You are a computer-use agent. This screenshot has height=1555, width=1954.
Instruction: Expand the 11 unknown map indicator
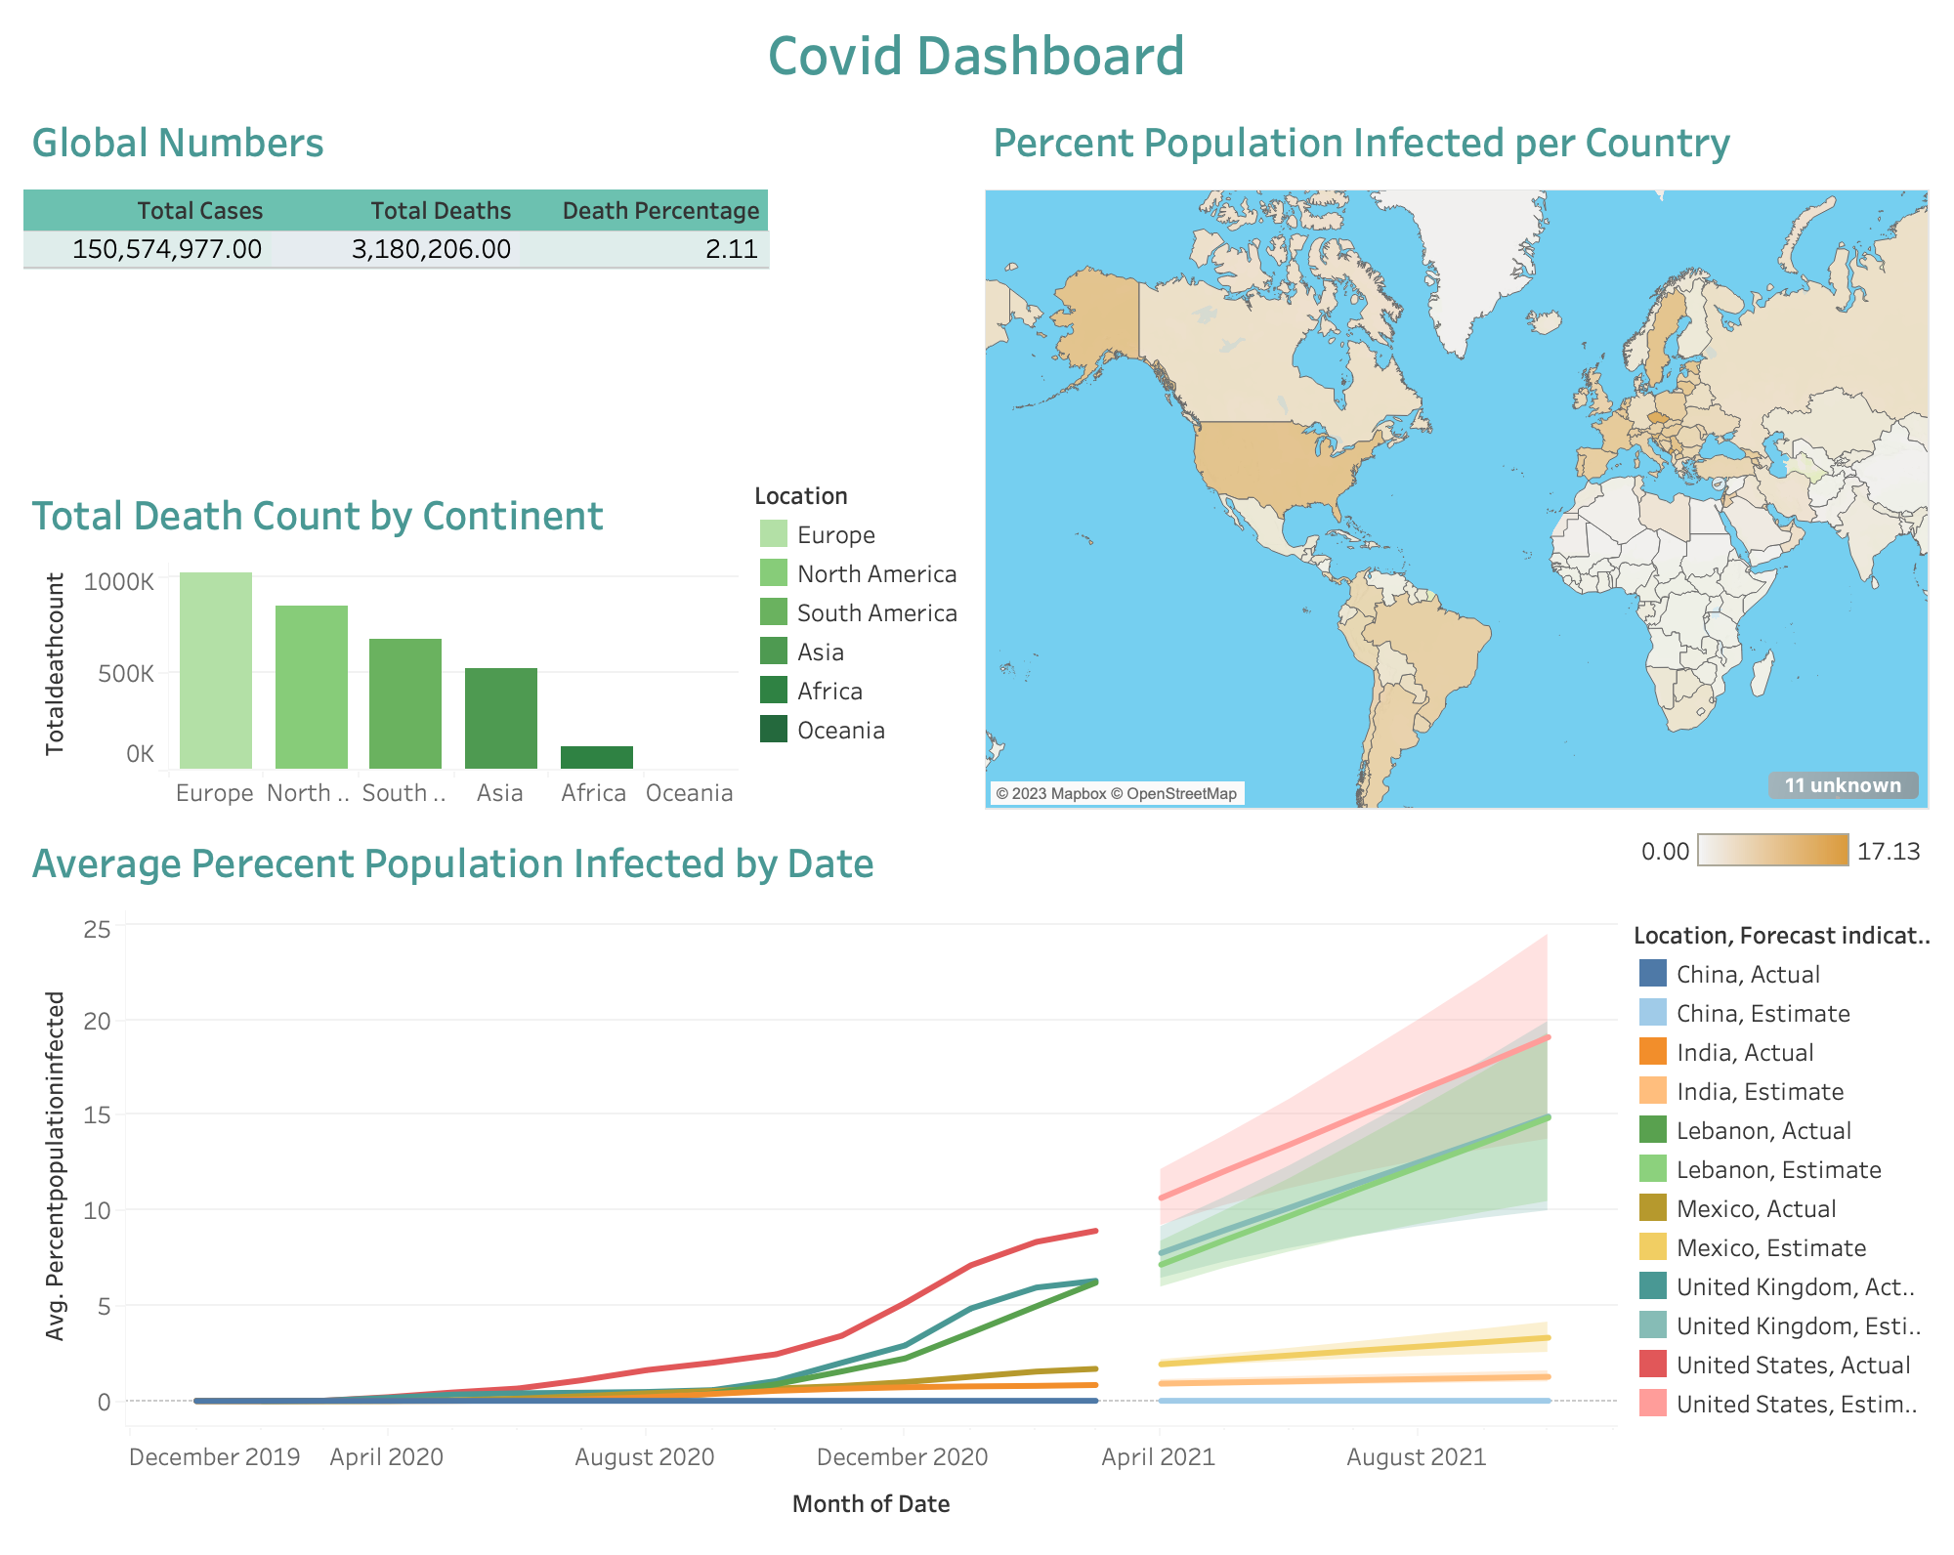(x=1843, y=784)
